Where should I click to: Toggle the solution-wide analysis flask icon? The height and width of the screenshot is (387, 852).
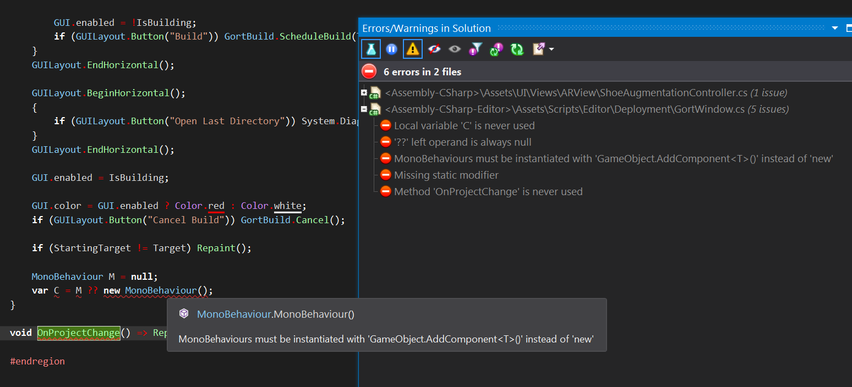click(370, 48)
